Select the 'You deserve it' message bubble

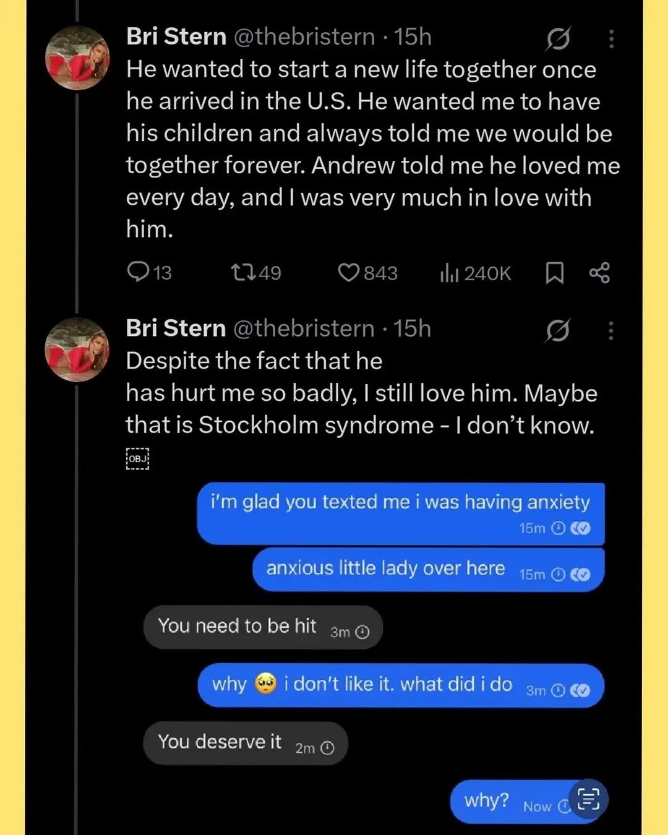[x=245, y=743]
